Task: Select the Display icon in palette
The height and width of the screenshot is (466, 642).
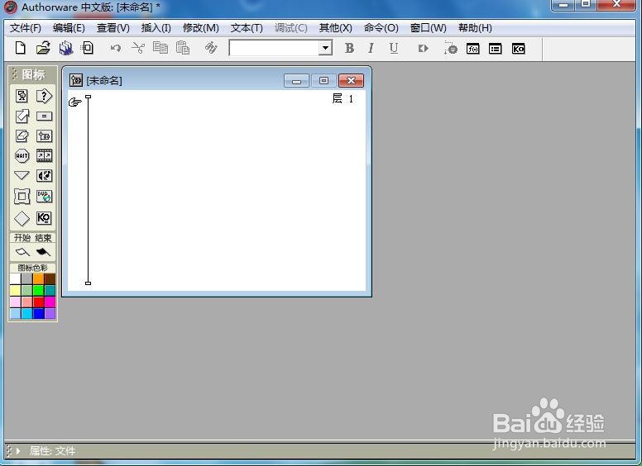Action: pyautogui.click(x=22, y=96)
